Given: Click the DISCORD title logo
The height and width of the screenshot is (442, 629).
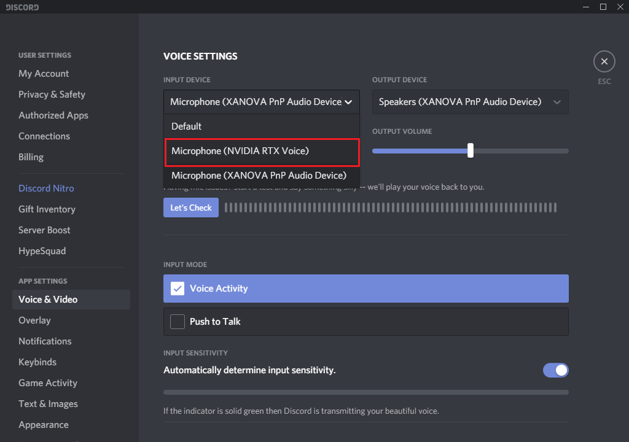Looking at the screenshot, I should point(23,7).
